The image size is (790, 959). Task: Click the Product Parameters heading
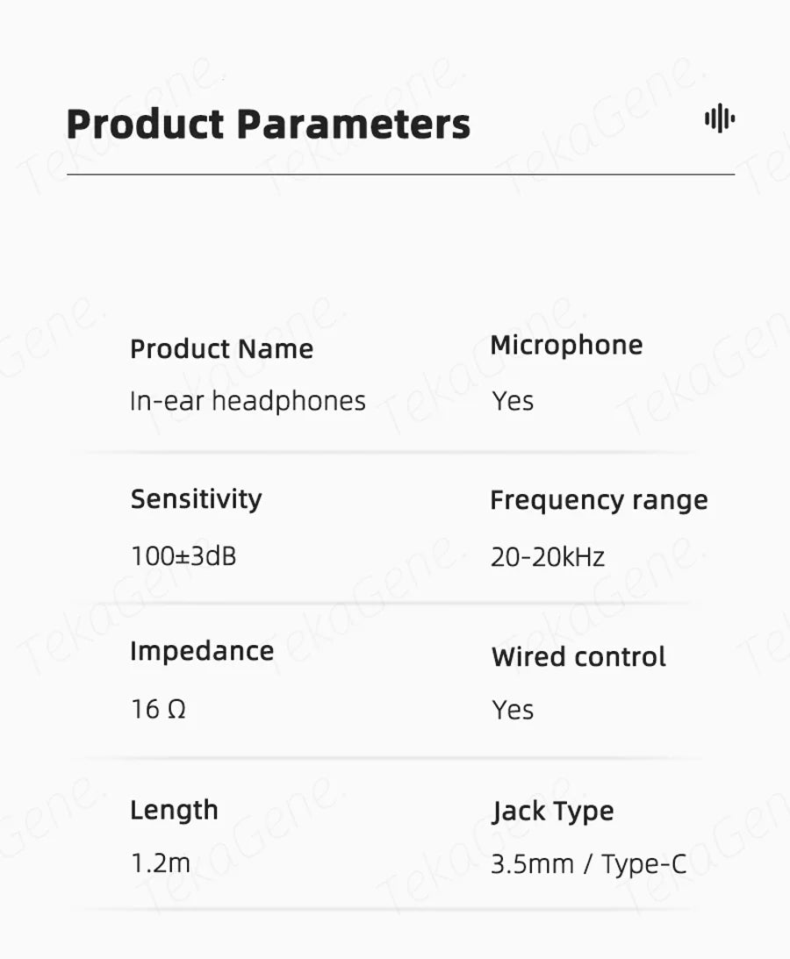click(x=269, y=124)
